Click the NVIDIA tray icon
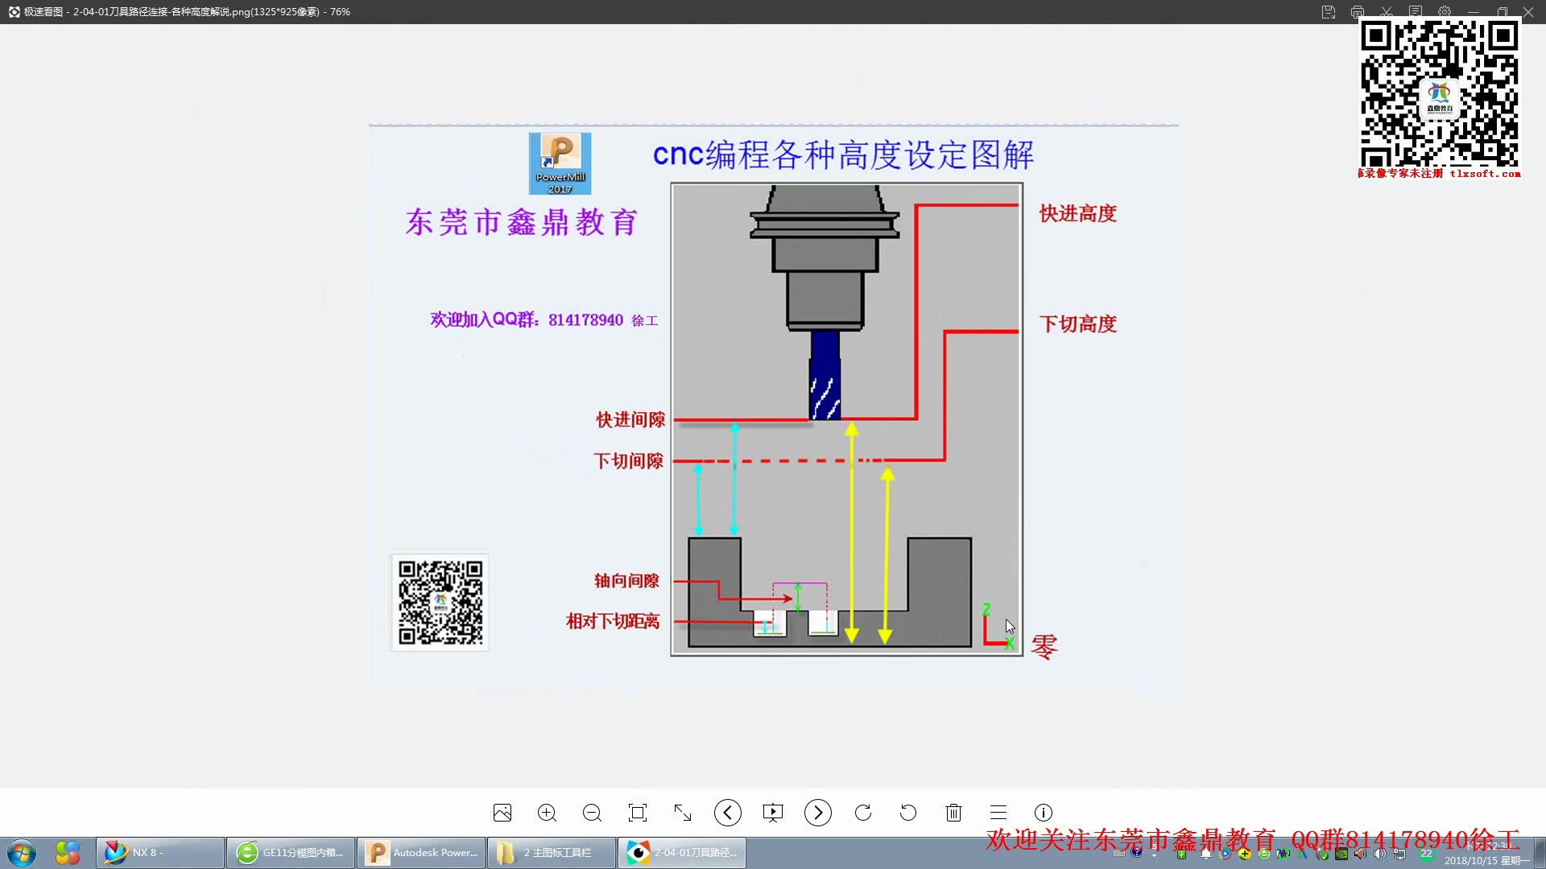The height and width of the screenshot is (869, 1546). [x=1341, y=854]
